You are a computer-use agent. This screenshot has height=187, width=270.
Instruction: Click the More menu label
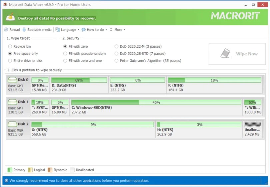(118, 30)
